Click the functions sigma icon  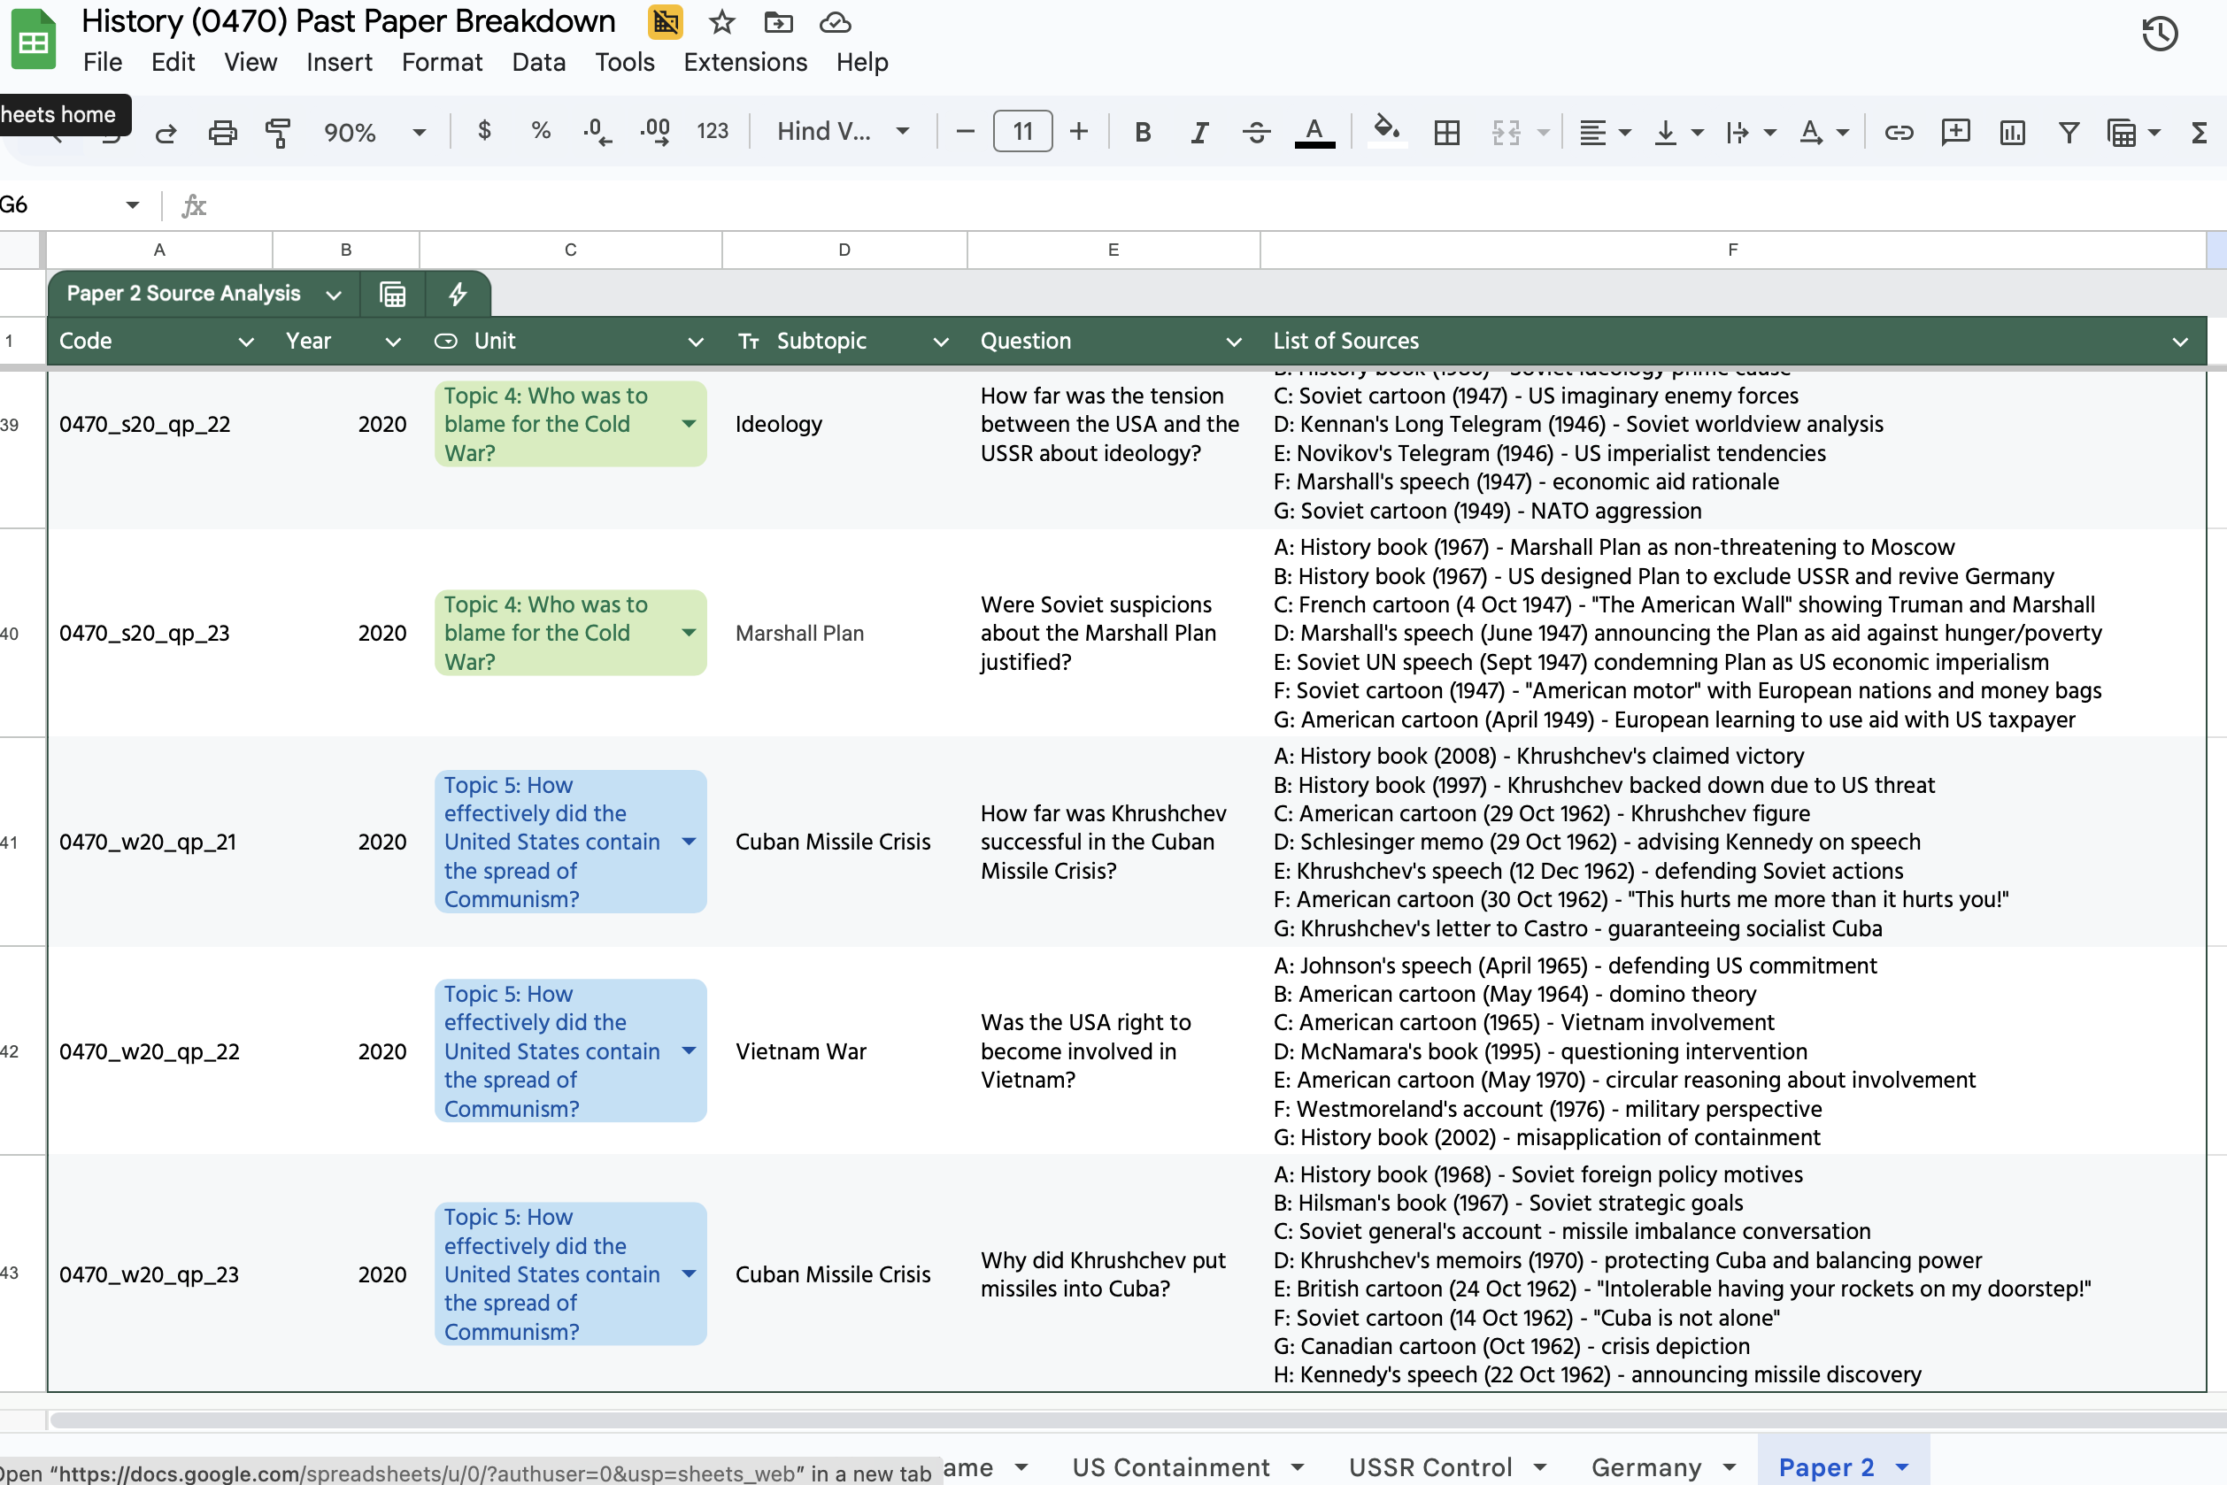(2200, 133)
